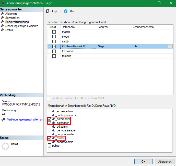Select the Benutzerzuordnung page

pyautogui.click(x=17, y=22)
